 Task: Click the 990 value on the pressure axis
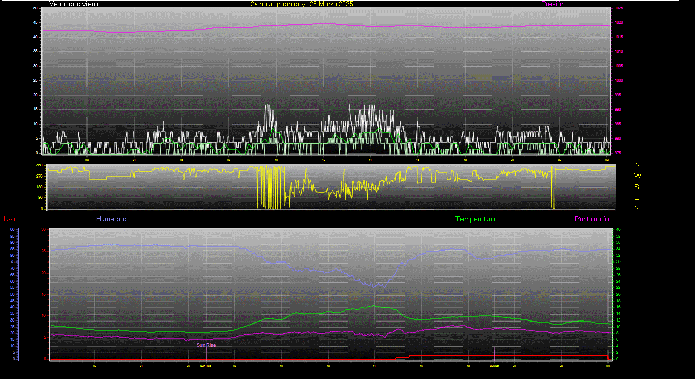coord(618,109)
